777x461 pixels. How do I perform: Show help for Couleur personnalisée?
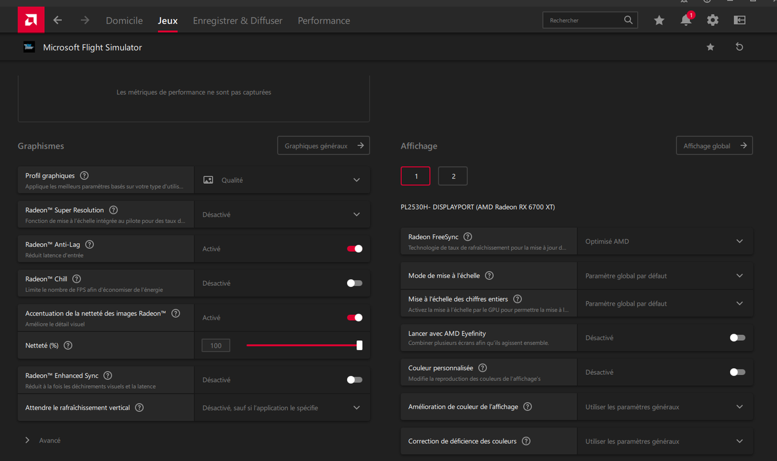click(483, 368)
